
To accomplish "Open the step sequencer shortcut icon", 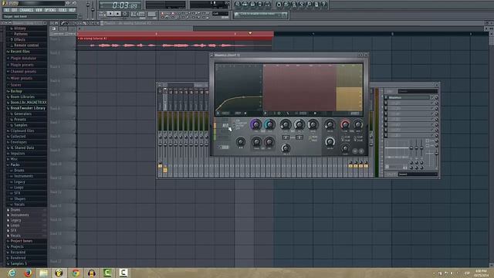I will tap(245, 5).
